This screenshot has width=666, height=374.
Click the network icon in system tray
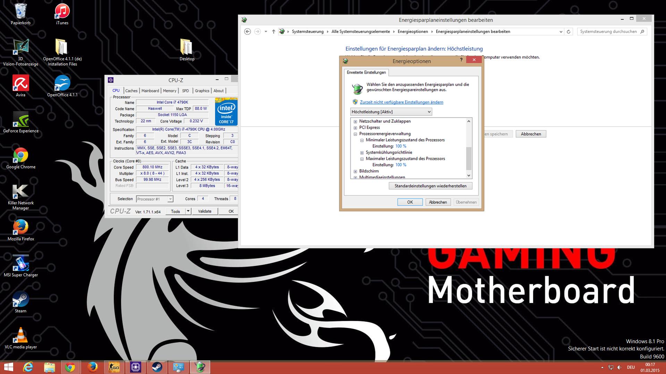[611, 367]
